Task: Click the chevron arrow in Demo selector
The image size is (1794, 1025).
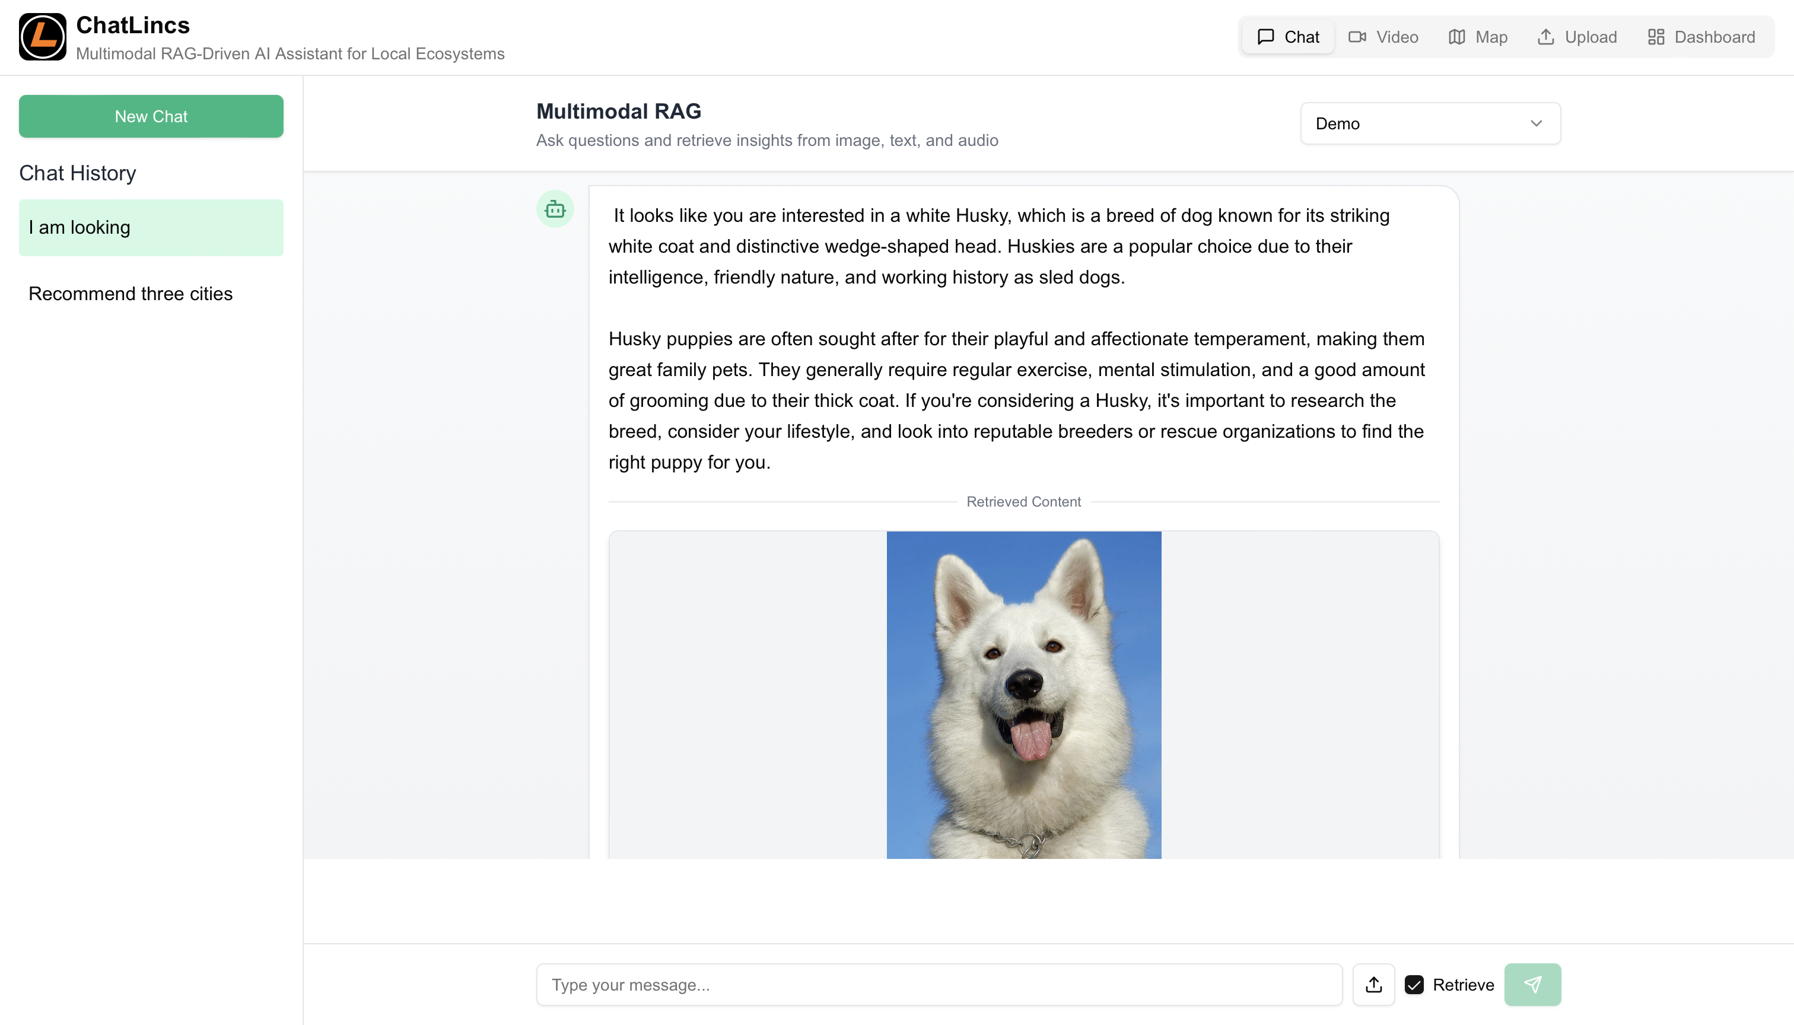Action: point(1535,123)
